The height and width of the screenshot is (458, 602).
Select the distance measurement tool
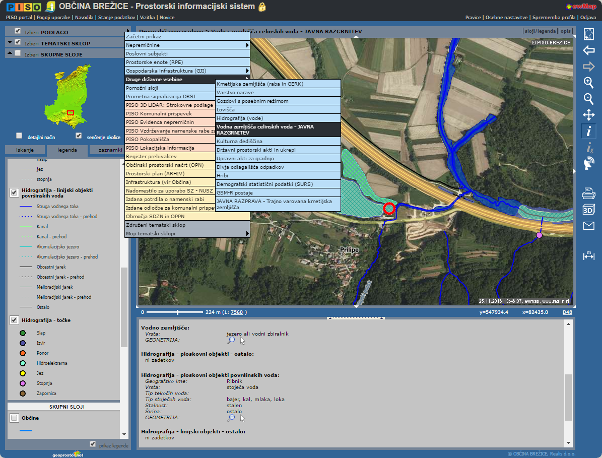(588, 255)
